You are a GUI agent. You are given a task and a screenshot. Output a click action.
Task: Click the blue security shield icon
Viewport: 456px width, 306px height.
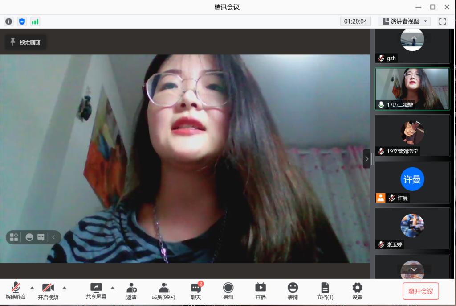tap(22, 21)
